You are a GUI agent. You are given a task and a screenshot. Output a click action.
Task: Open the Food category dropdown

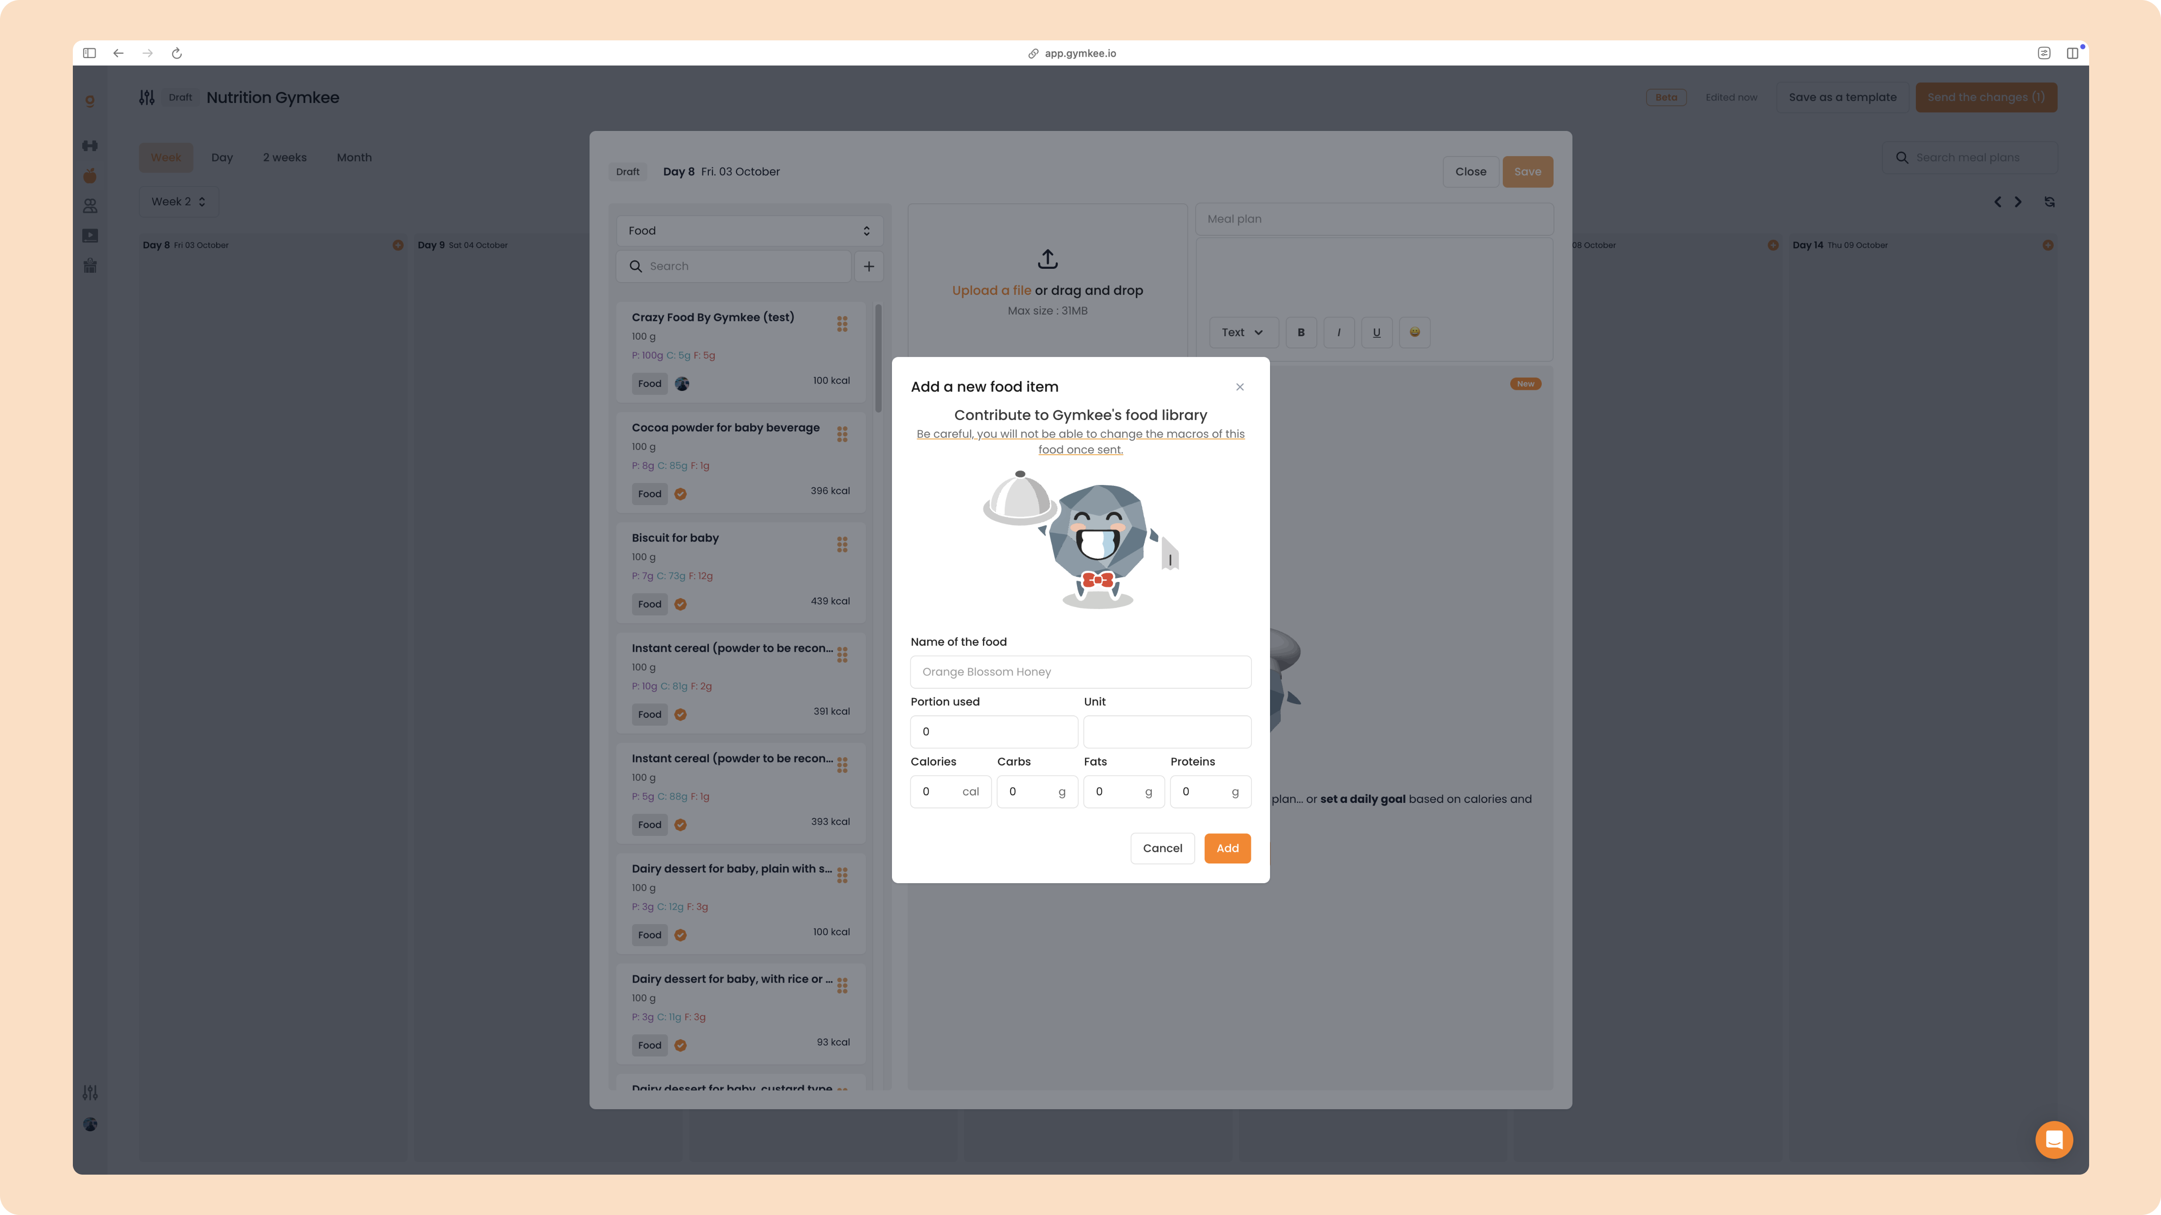[x=749, y=231]
